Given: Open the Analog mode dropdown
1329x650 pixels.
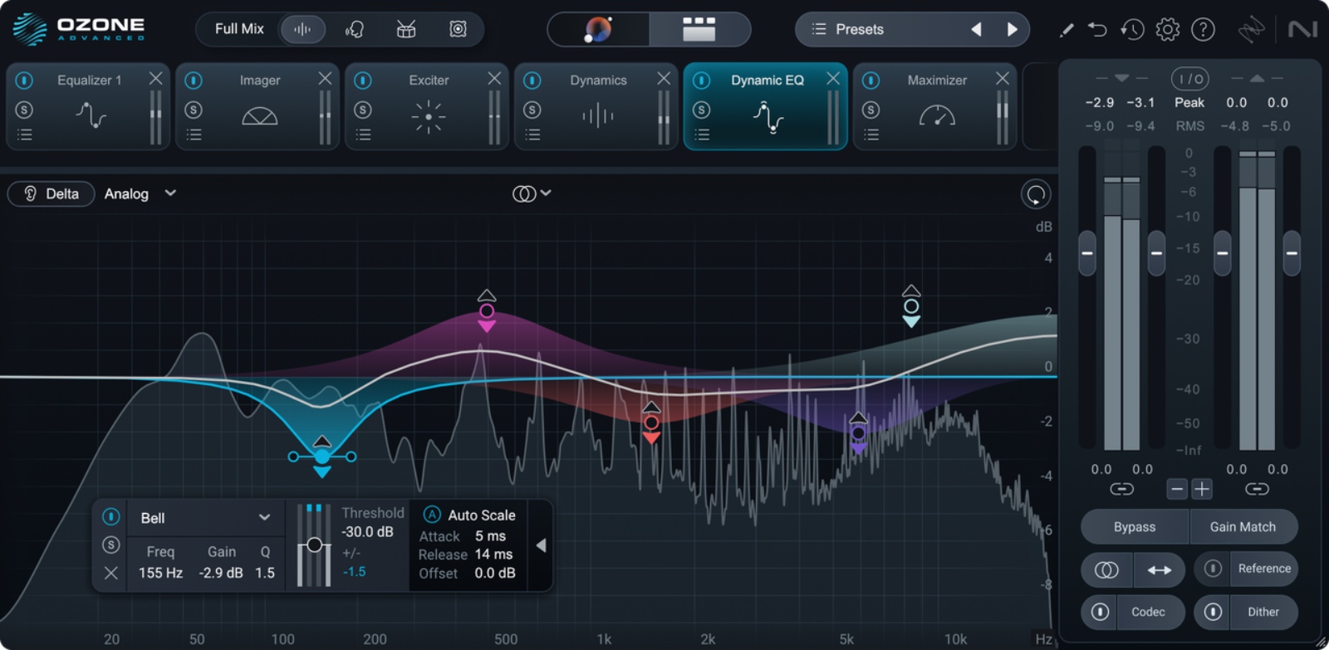Looking at the screenshot, I should click(140, 193).
